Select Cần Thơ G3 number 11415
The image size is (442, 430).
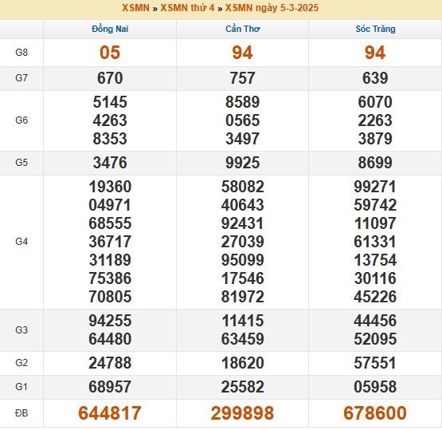point(243,321)
